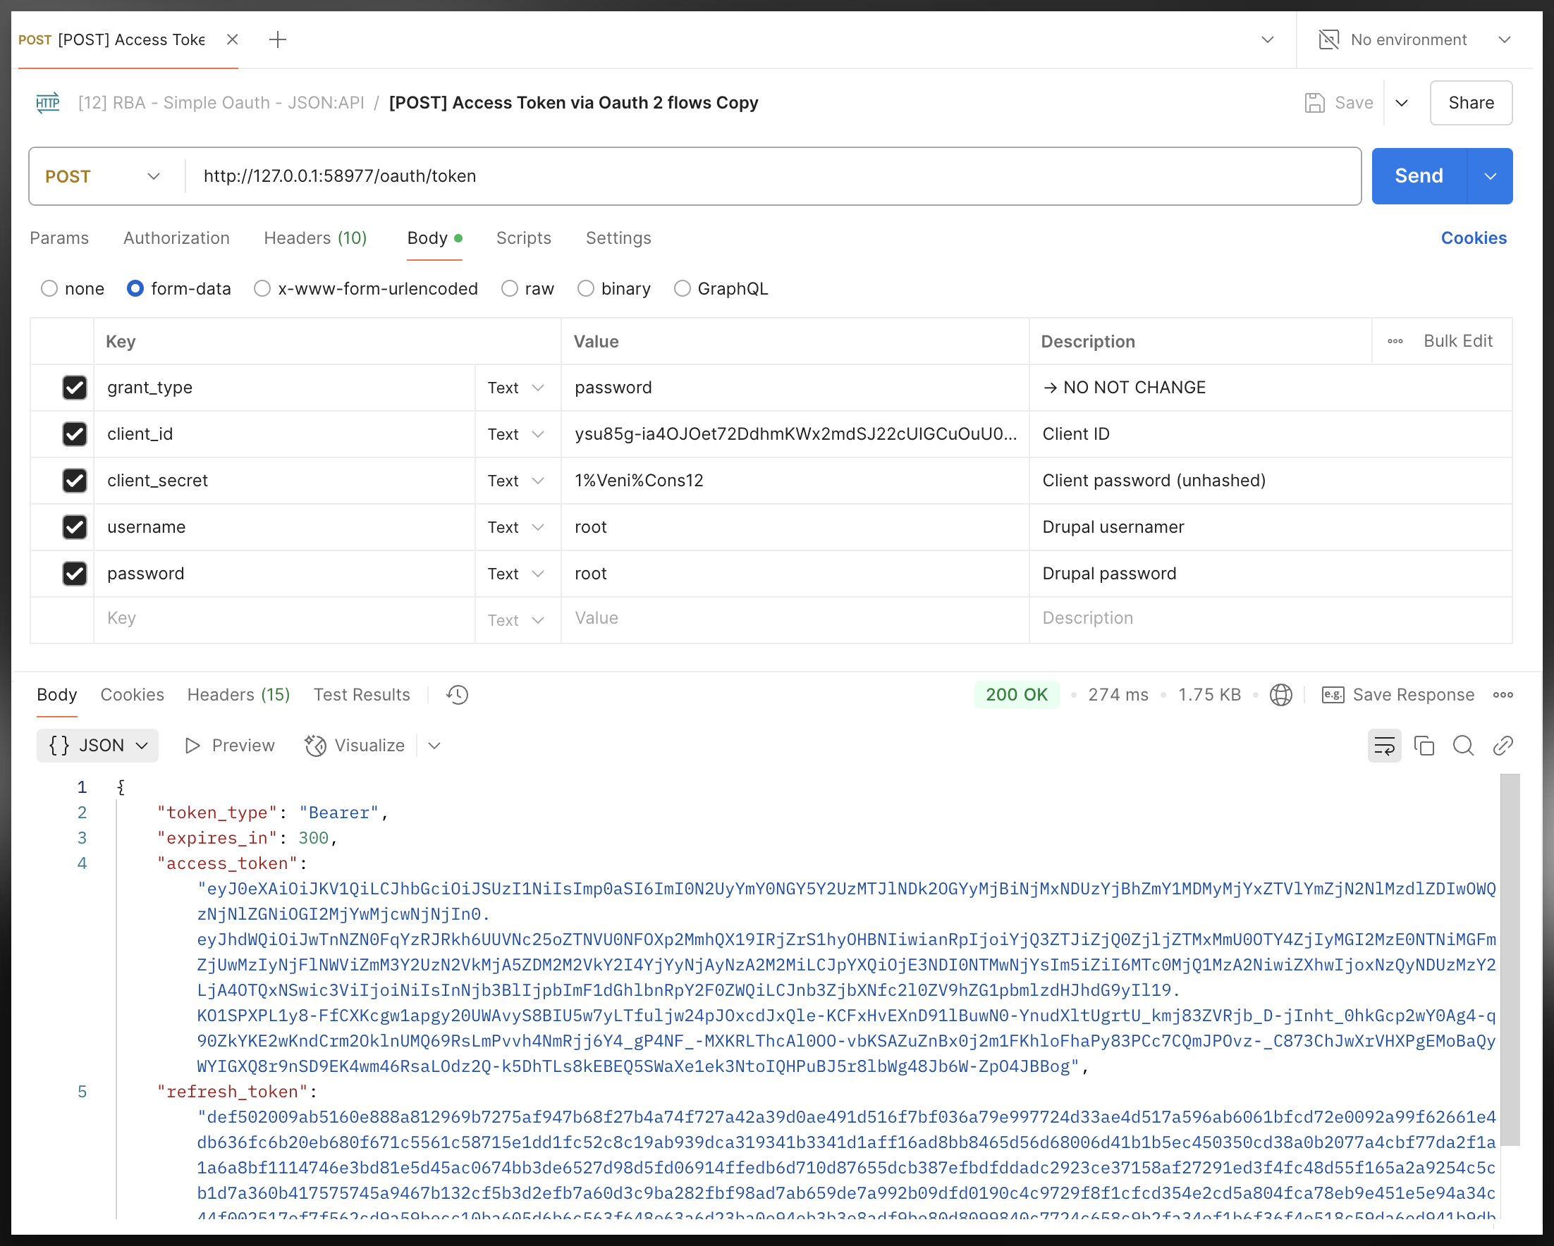Click the response vertical scrollbar
This screenshot has width=1554, height=1246.
click(1510, 958)
